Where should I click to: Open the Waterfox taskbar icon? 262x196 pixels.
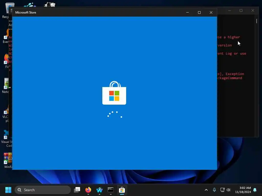[100, 190]
